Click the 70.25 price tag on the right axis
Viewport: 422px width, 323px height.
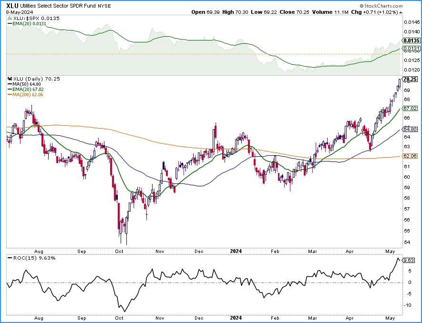[411, 79]
